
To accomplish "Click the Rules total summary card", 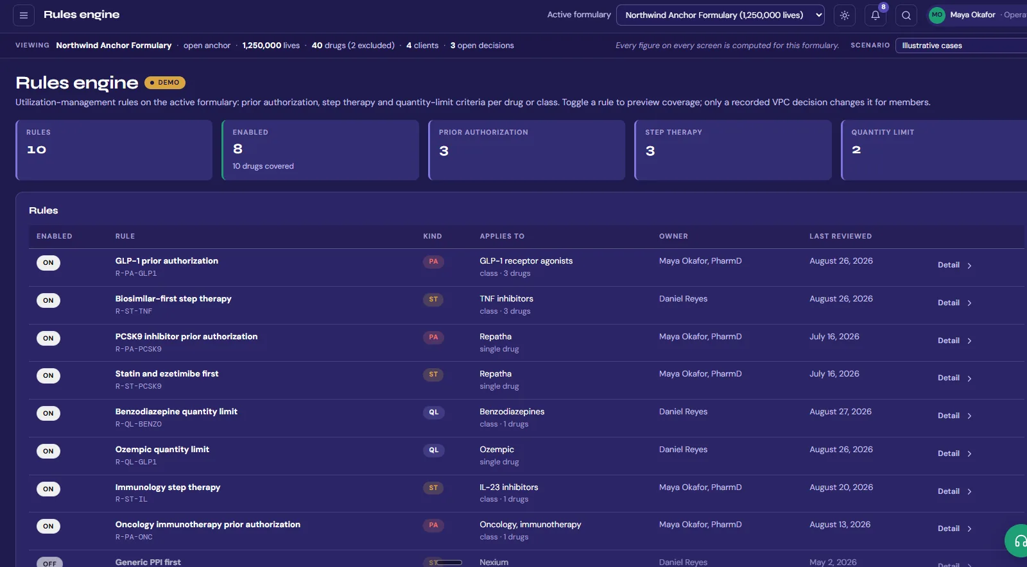I will click(x=114, y=150).
